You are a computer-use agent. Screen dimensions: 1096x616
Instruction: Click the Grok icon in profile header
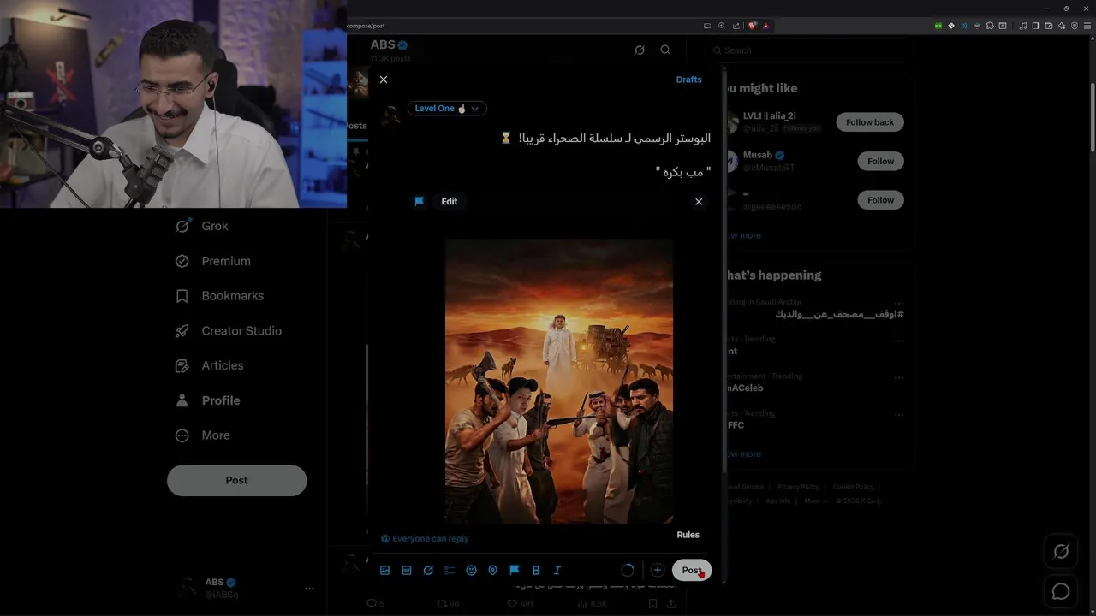tap(640, 50)
